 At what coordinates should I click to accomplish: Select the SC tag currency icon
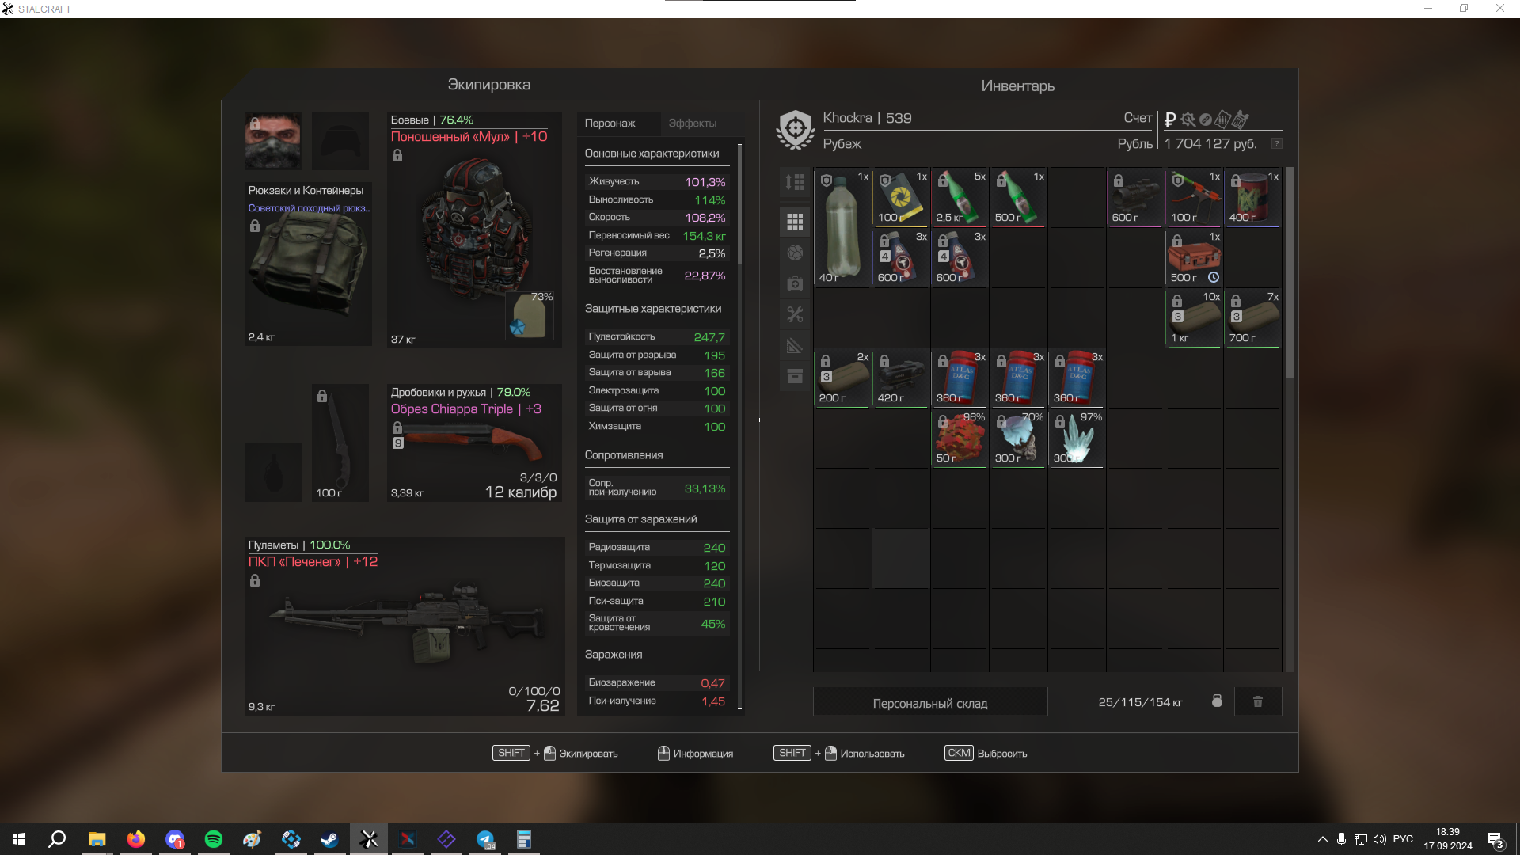pos(1241,120)
